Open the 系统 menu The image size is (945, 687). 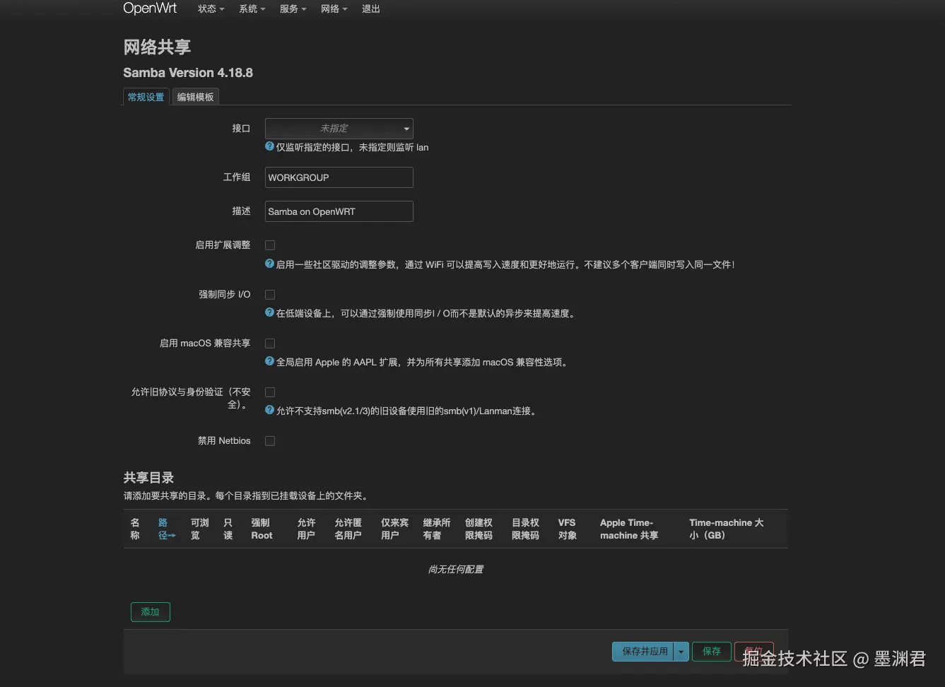pyautogui.click(x=252, y=9)
